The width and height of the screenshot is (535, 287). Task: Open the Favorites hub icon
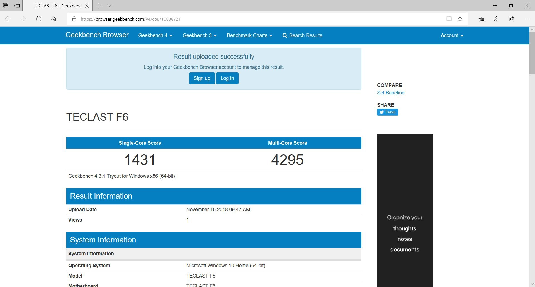481,19
